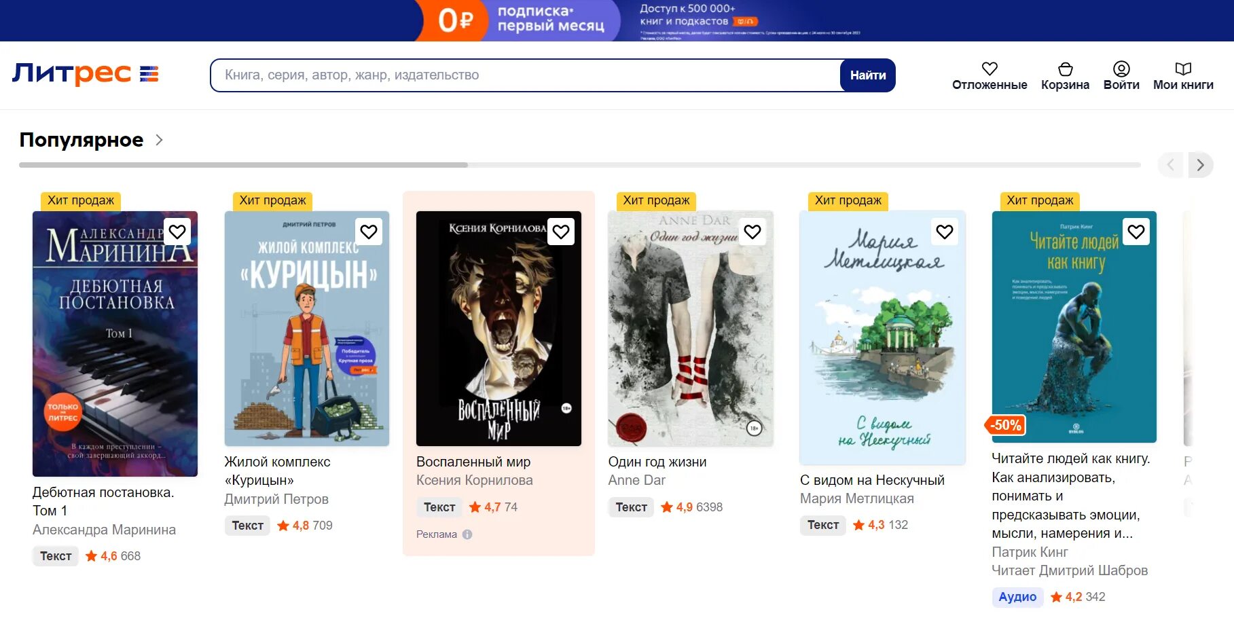Viewport: 1234px width, 622px height.
Task: Show next carousel books arrow
Action: pos(1201,165)
